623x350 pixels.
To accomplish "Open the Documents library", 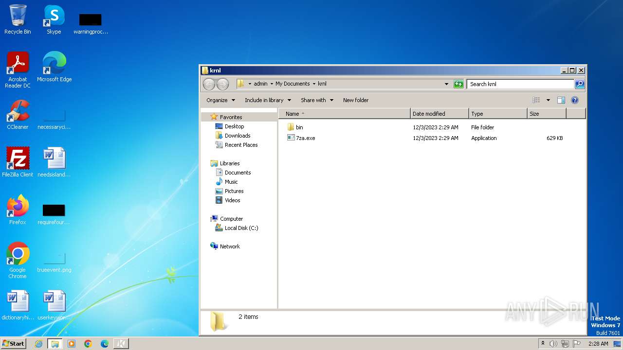I will coord(238,173).
